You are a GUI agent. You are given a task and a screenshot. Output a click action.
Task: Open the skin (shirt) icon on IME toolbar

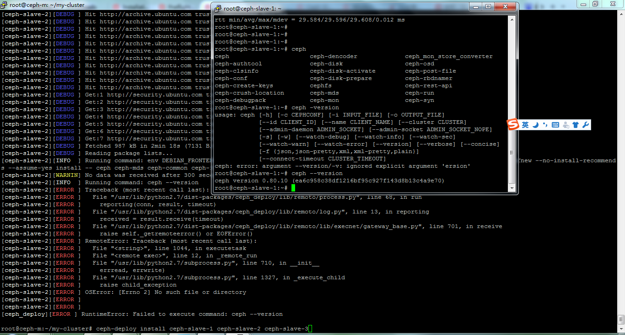pyautogui.click(x=576, y=125)
